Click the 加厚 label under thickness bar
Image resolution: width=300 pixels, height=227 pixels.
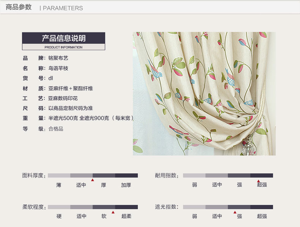pyautogui.click(x=126, y=185)
